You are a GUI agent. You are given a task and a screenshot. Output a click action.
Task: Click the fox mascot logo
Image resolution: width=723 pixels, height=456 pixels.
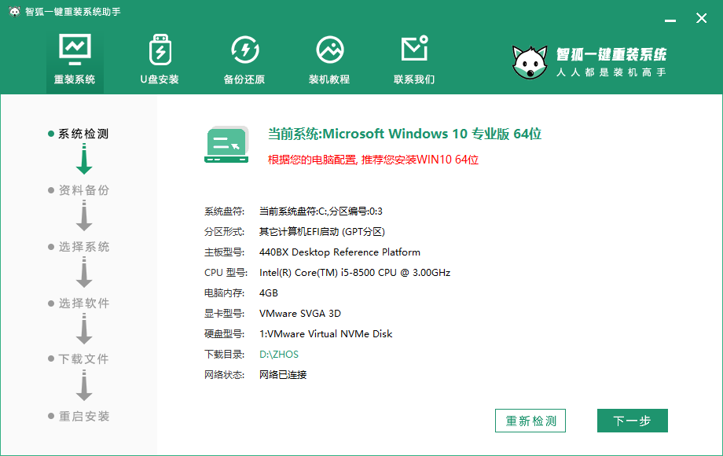point(529,62)
